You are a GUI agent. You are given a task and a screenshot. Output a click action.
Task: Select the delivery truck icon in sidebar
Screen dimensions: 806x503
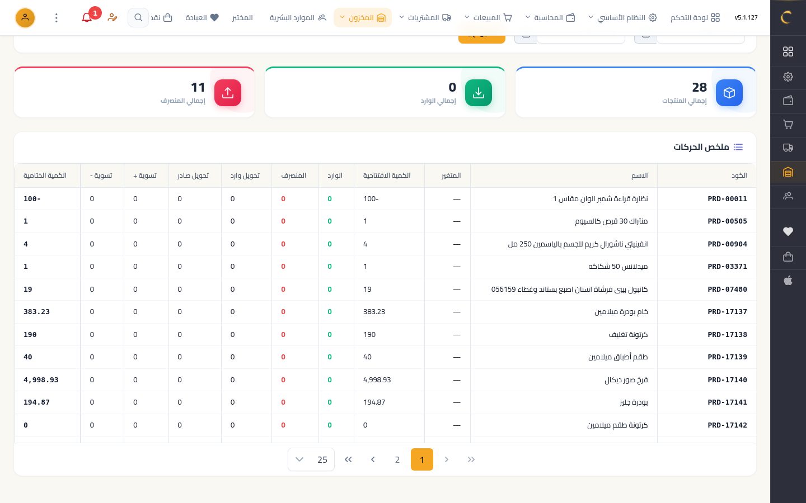pos(788,148)
